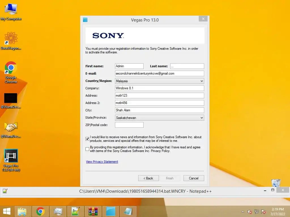Click the First name field

point(129,66)
